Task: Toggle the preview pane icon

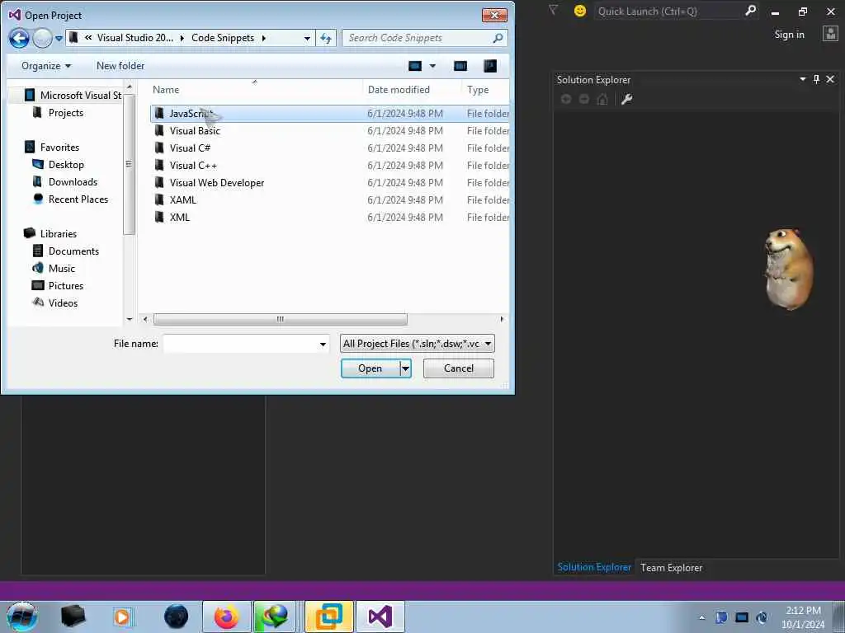Action: pos(460,66)
